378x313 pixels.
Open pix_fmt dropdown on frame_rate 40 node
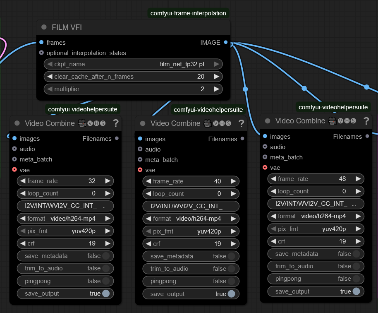tap(191, 231)
